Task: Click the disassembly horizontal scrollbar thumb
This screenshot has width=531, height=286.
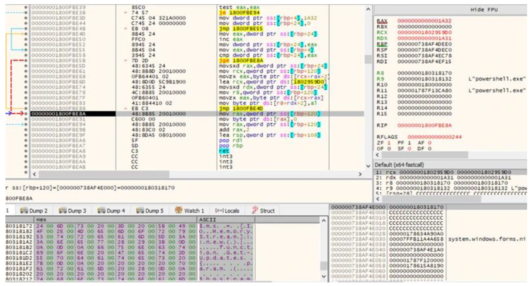Action: pos(104,174)
